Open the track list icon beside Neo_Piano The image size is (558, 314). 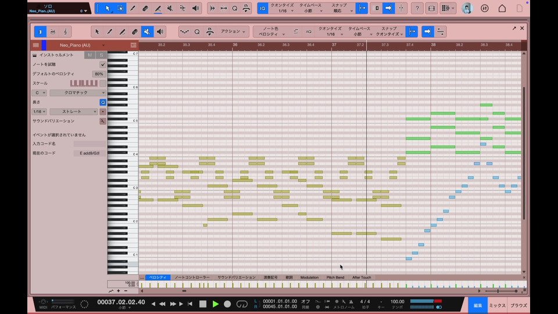[36, 45]
